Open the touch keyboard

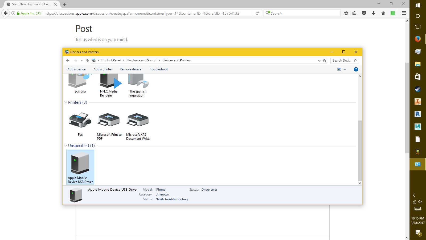pos(418,209)
